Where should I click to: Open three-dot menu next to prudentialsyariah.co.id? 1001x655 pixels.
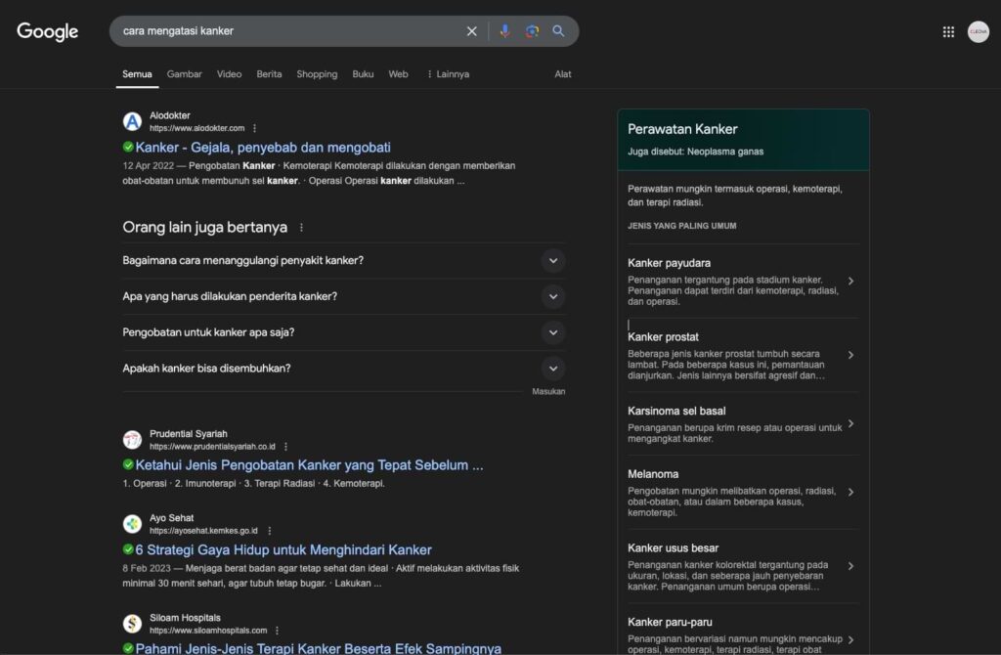(285, 446)
